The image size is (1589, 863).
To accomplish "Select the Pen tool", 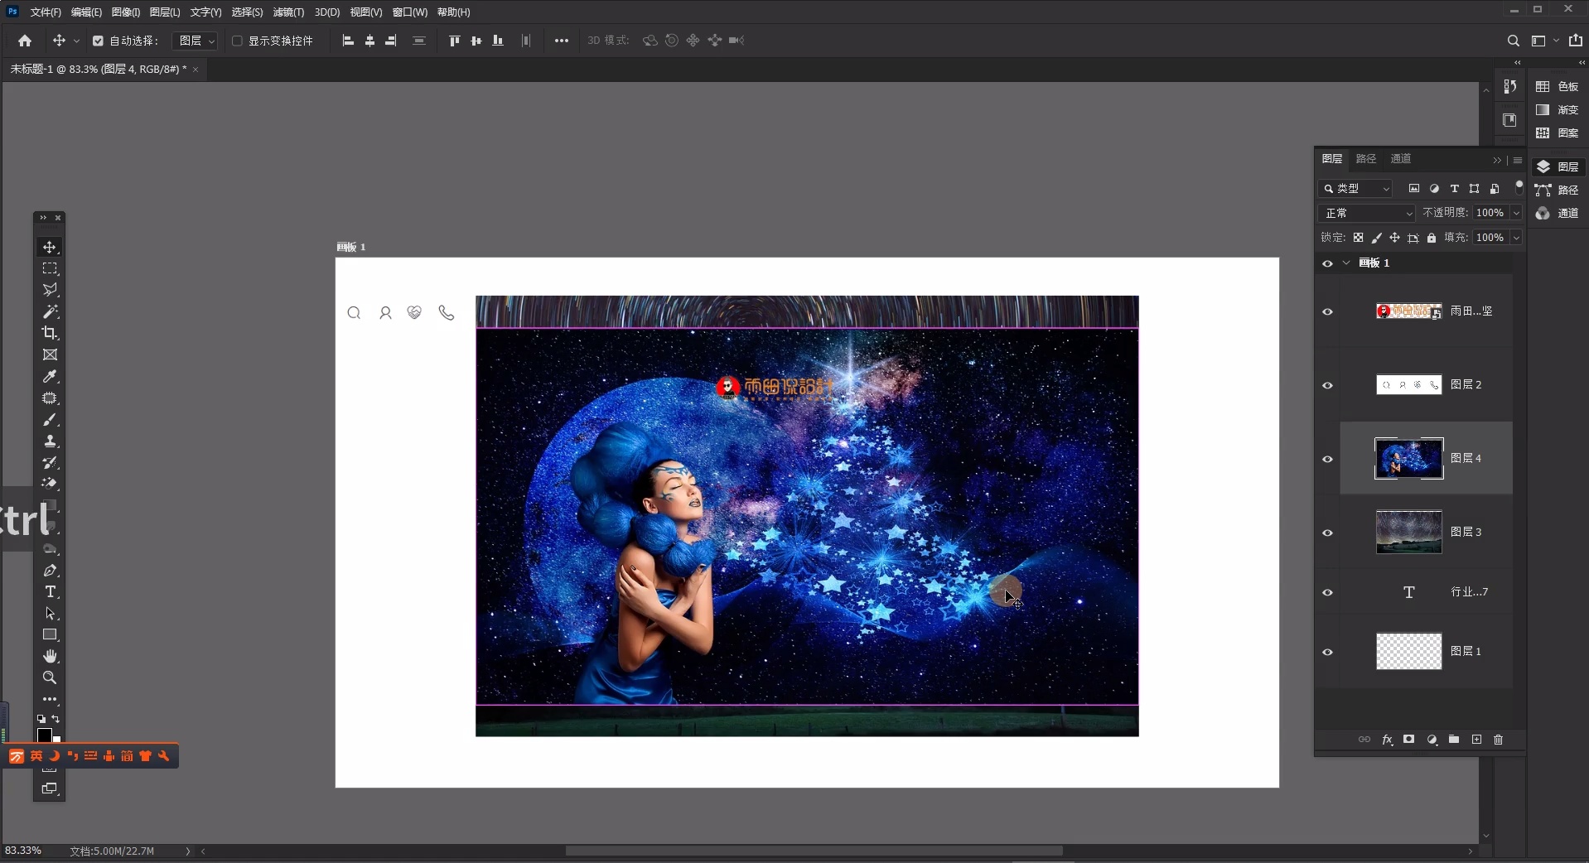I will tap(50, 571).
